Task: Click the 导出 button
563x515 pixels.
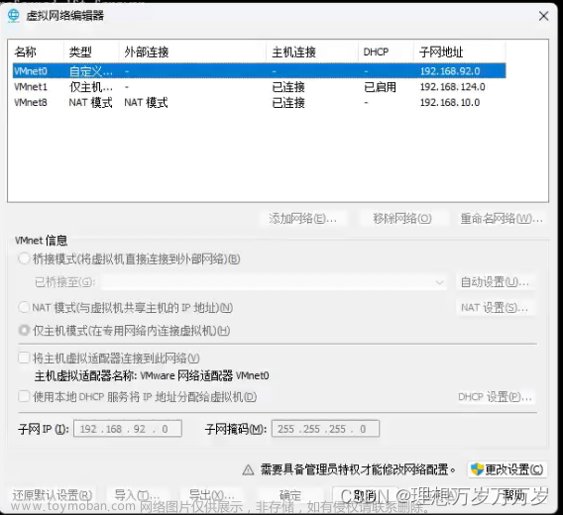Action: click(x=212, y=495)
